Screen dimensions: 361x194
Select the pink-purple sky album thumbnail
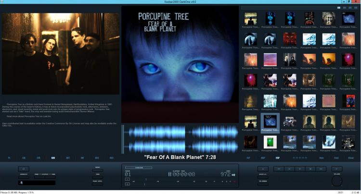(270, 60)
